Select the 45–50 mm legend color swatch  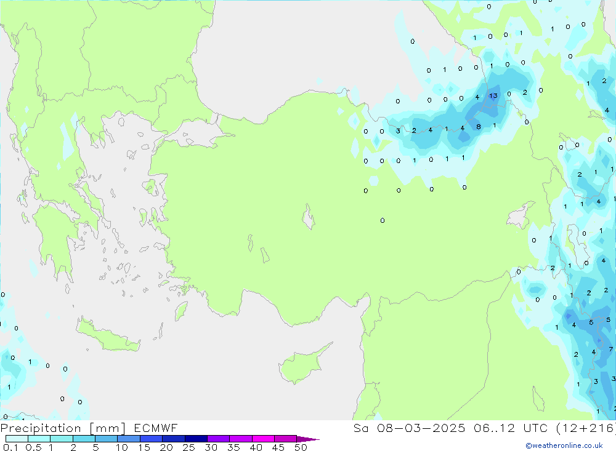click(x=286, y=439)
